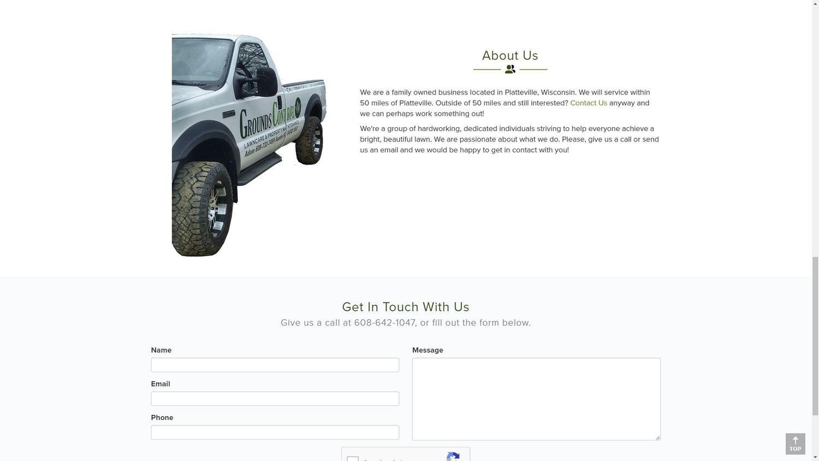The image size is (819, 461).
Task: Focus the Phone input field
Action: 275,433
